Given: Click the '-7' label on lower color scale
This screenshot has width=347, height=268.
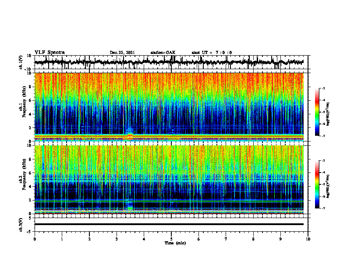Looking at the screenshot, I should pyautogui.click(x=323, y=208).
